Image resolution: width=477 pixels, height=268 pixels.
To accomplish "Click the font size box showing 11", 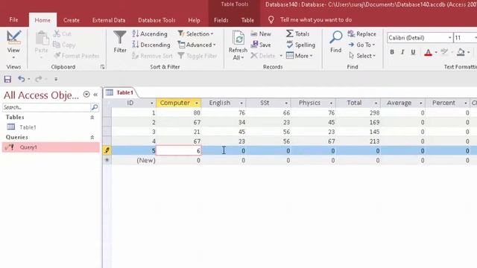I will click(464, 38).
